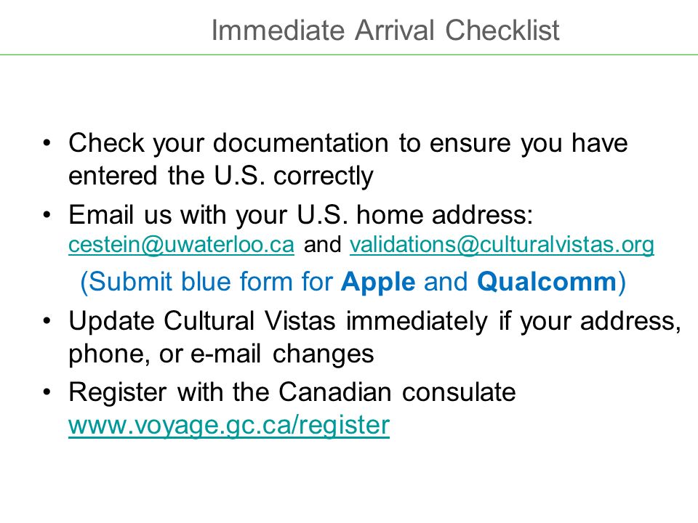Click the text 'Email us with your U.S. home address:'
Viewport: 698px width, 523px height.
[300, 215]
